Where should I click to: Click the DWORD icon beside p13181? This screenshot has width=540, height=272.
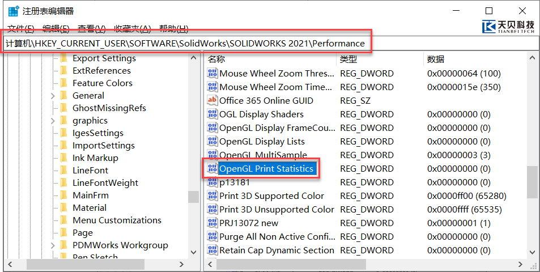click(x=212, y=182)
